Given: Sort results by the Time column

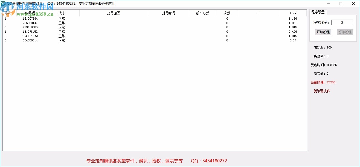Looking at the screenshot, I should point(293,13).
